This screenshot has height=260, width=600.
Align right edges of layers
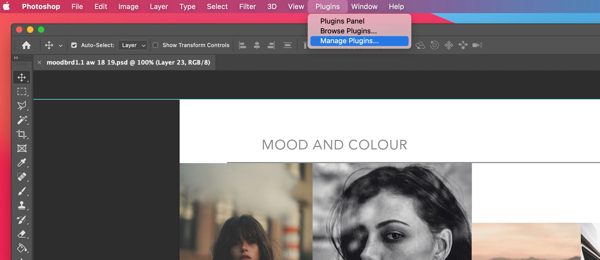point(271,45)
